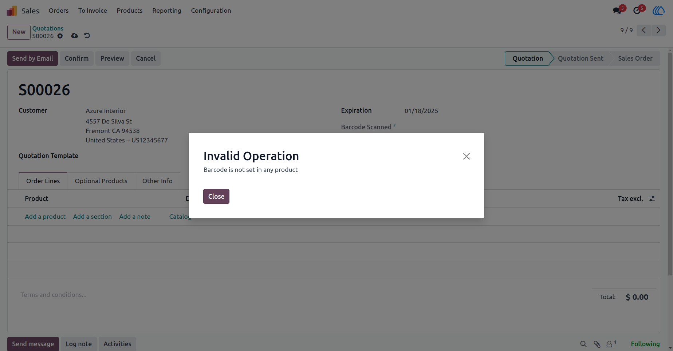Dismiss the Invalid Operation dialog with X
The height and width of the screenshot is (351, 673).
pyautogui.click(x=467, y=156)
